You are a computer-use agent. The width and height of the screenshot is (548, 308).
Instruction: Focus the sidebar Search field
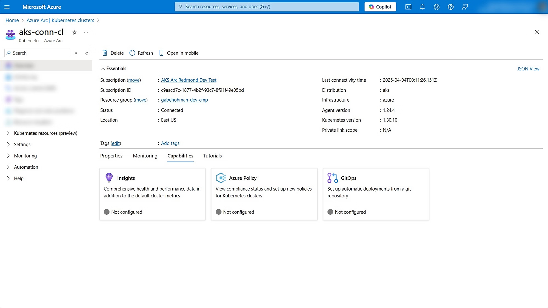coord(37,53)
